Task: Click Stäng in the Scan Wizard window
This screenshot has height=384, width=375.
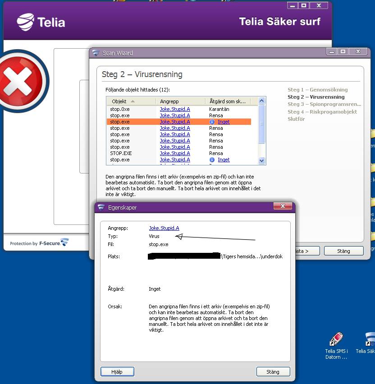Action: [x=343, y=251]
